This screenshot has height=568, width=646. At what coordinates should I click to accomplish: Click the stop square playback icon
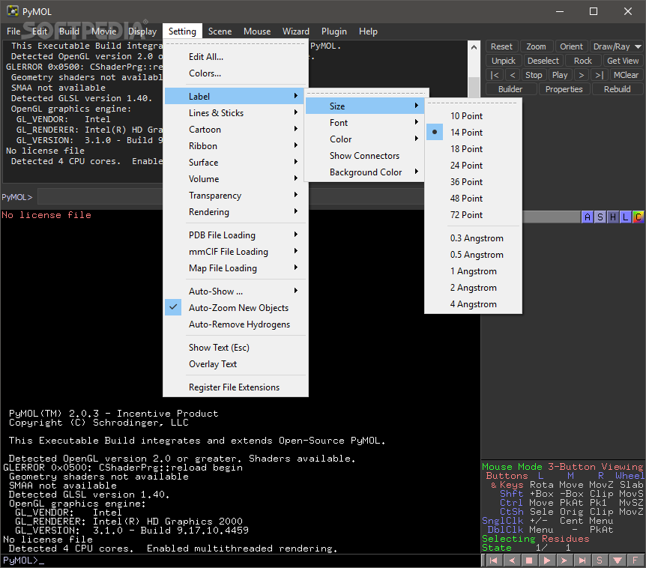[529, 561]
